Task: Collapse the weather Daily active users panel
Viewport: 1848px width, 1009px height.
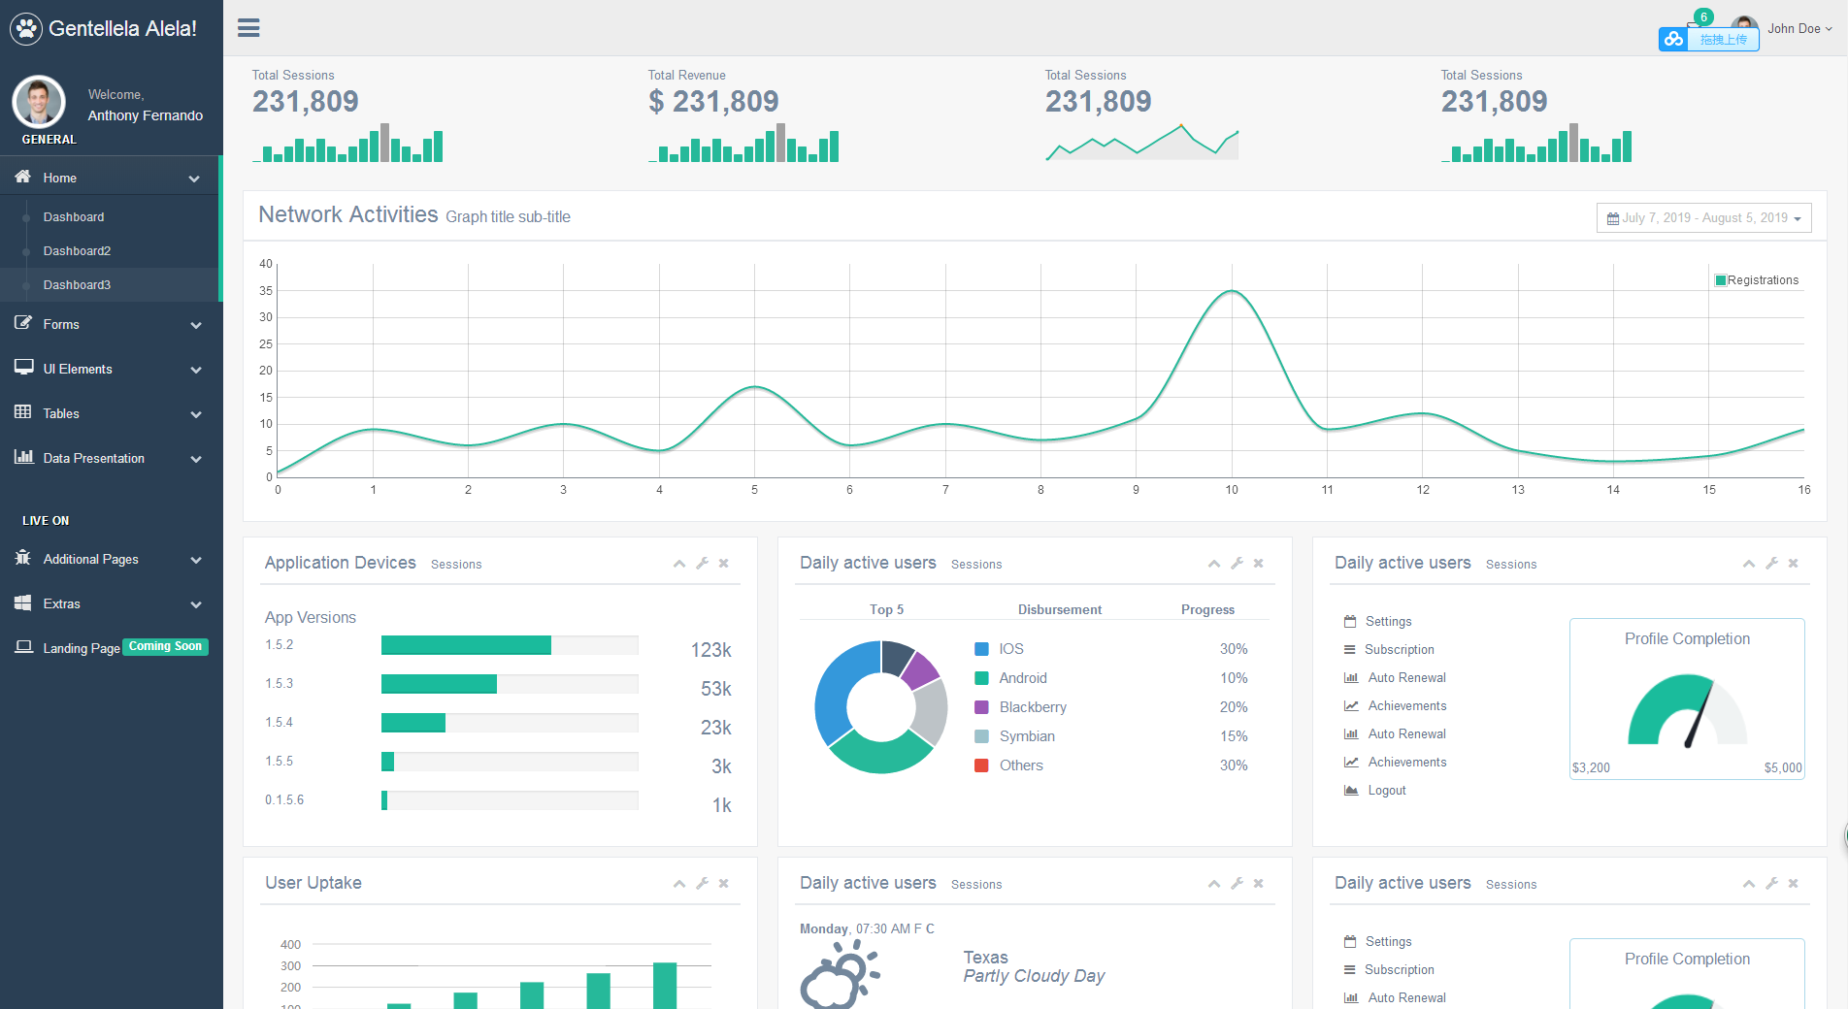Action: tap(1214, 884)
